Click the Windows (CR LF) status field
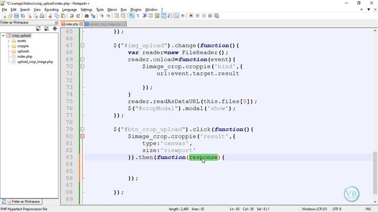The width and height of the screenshot is (378, 212). point(314,209)
